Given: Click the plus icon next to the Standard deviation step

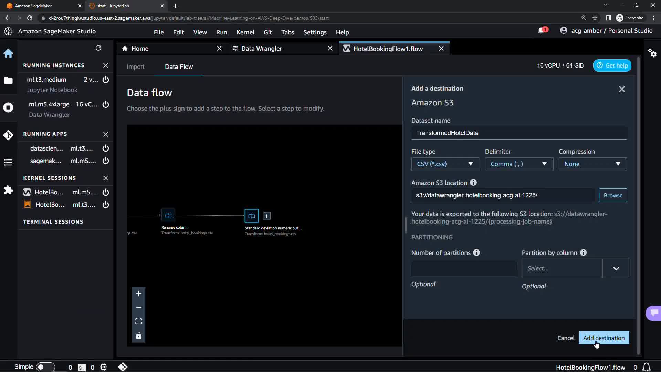Looking at the screenshot, I should (x=266, y=216).
